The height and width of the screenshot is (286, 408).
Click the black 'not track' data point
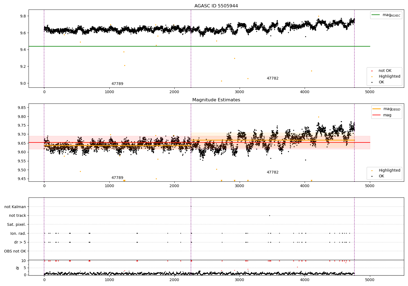[x=270, y=215]
